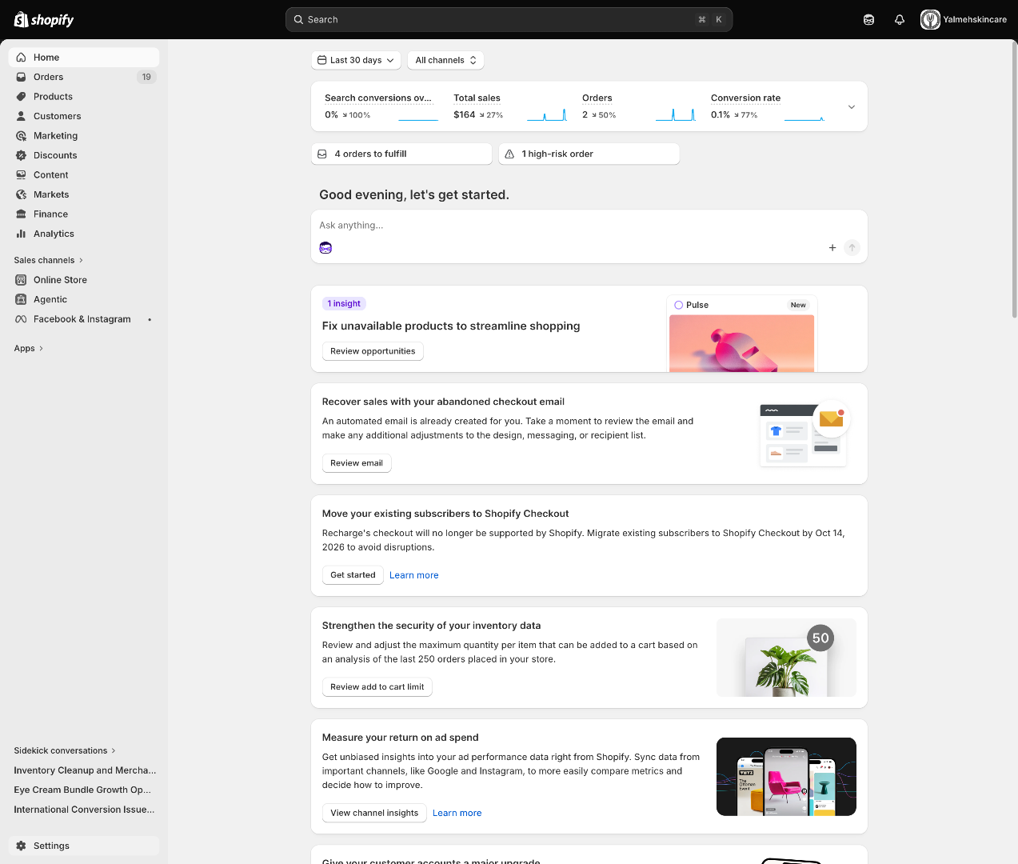
Task: Open International Conversion Issue conversation
Action: point(84,810)
